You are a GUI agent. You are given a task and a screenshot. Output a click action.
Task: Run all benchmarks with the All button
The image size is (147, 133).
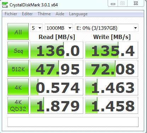18,32
